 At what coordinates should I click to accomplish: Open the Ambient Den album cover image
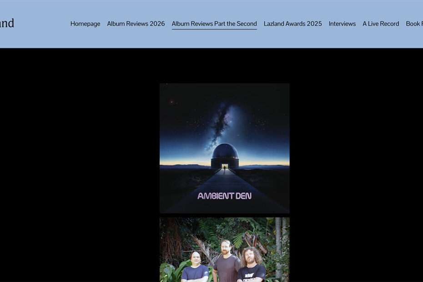(224, 136)
